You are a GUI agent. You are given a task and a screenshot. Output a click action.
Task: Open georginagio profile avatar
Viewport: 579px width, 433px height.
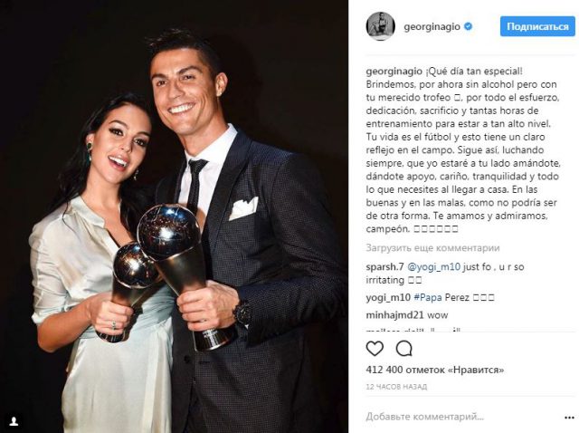coord(380,26)
